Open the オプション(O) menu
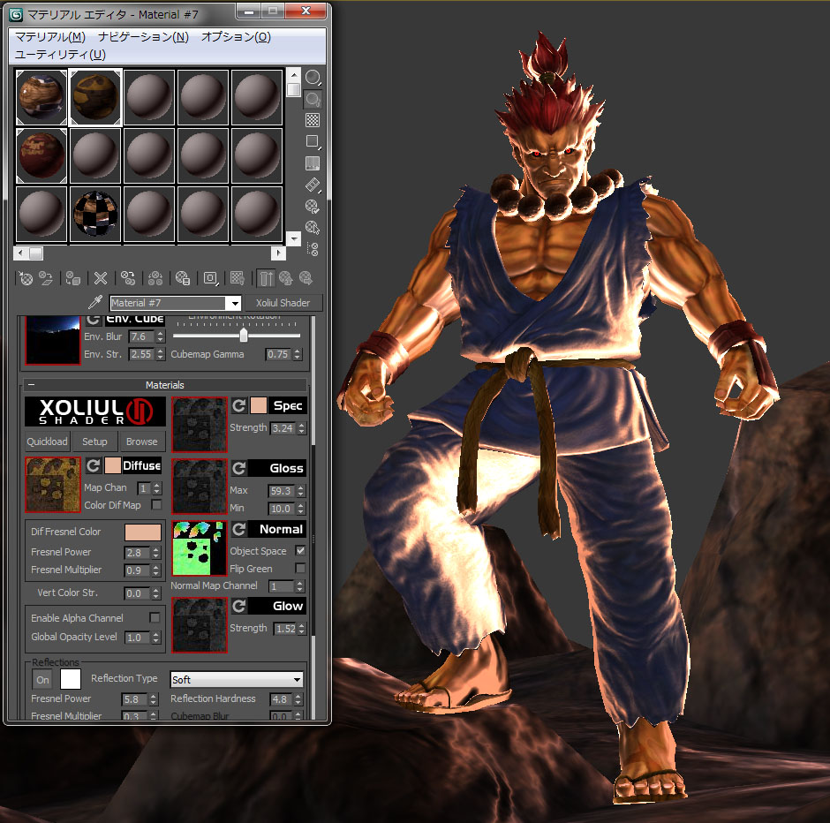830x823 pixels. [x=236, y=36]
